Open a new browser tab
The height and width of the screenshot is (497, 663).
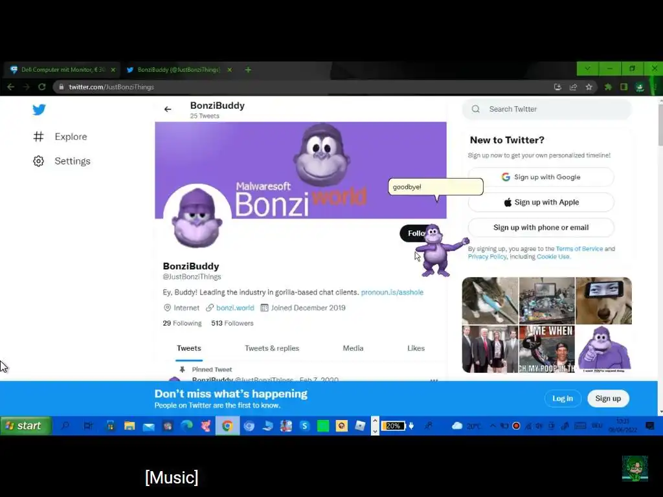[x=248, y=70]
